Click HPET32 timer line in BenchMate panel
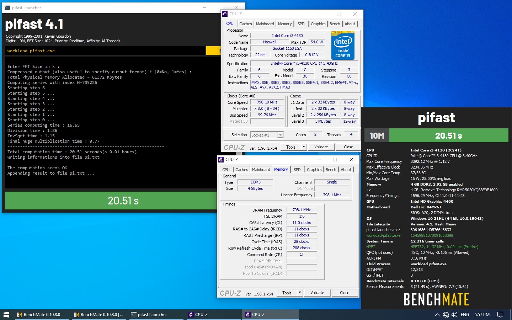 tap(444, 247)
